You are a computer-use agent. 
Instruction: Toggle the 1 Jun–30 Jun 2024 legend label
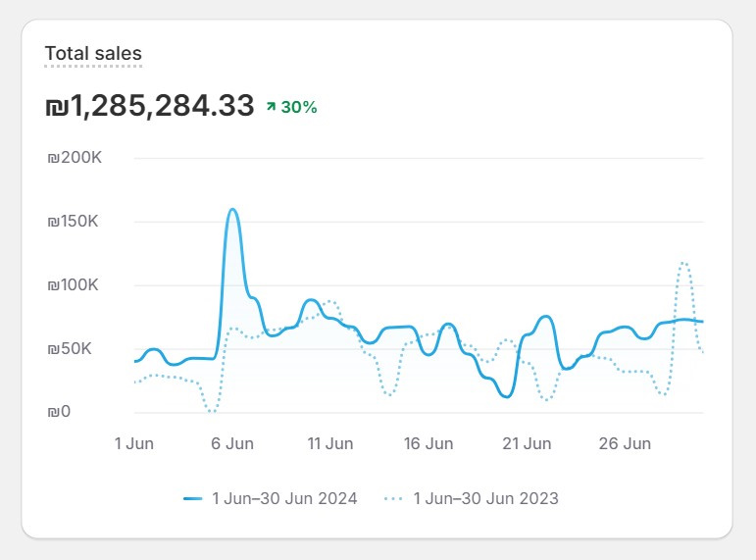(x=284, y=498)
